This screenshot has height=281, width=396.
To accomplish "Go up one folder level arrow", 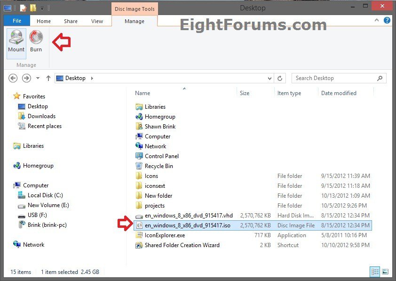I will click(x=48, y=78).
